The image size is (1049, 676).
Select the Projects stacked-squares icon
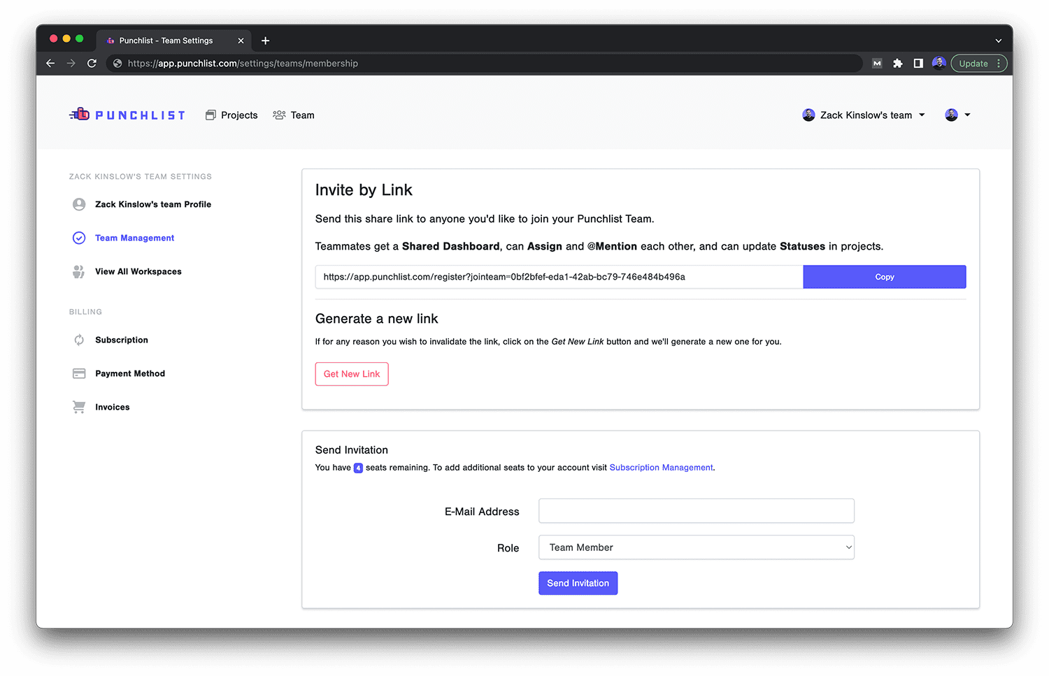[211, 115]
